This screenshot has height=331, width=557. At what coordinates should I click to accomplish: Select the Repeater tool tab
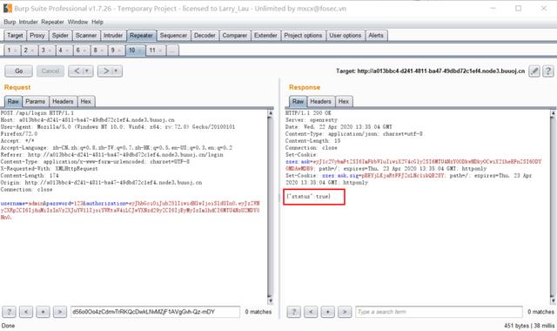[141, 36]
